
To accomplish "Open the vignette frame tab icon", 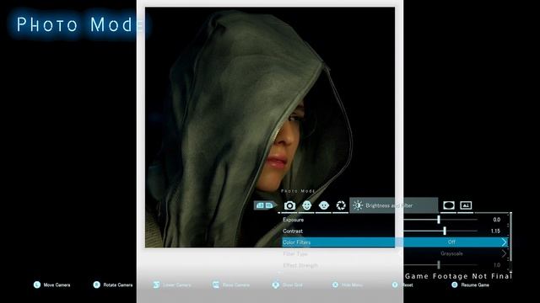I will click(x=448, y=205).
